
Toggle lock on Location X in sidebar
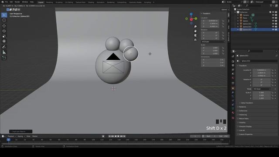click(223, 21)
